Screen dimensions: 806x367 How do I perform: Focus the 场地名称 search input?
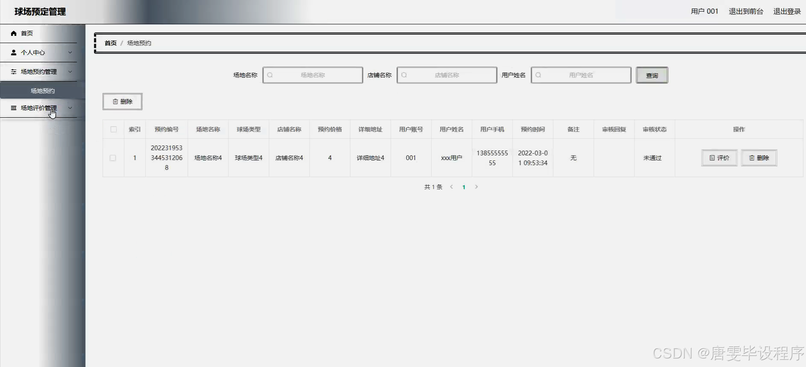[x=313, y=75]
